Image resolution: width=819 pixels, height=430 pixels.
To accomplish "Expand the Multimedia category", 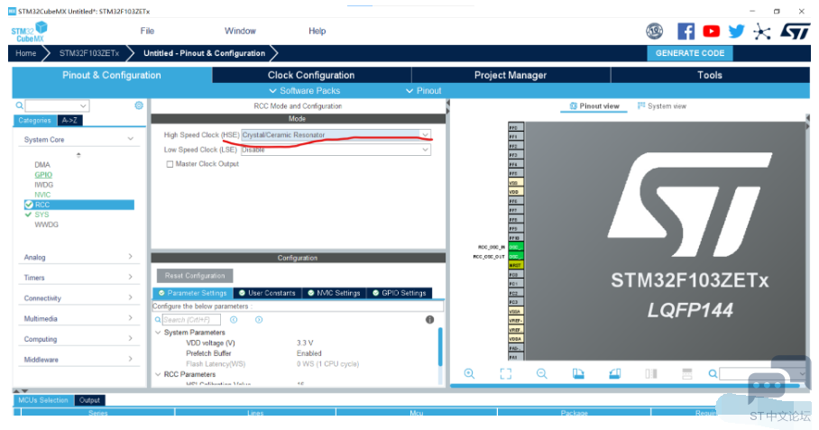I will point(131,318).
